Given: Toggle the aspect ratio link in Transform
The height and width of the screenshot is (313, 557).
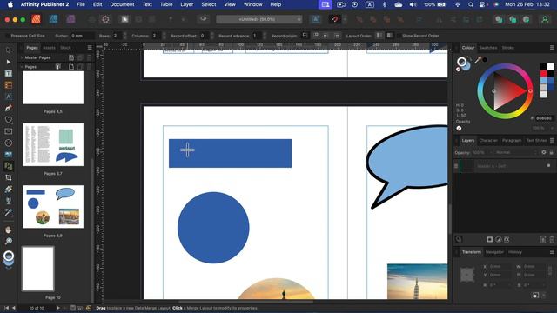Looking at the screenshot, I should pos(550,270).
